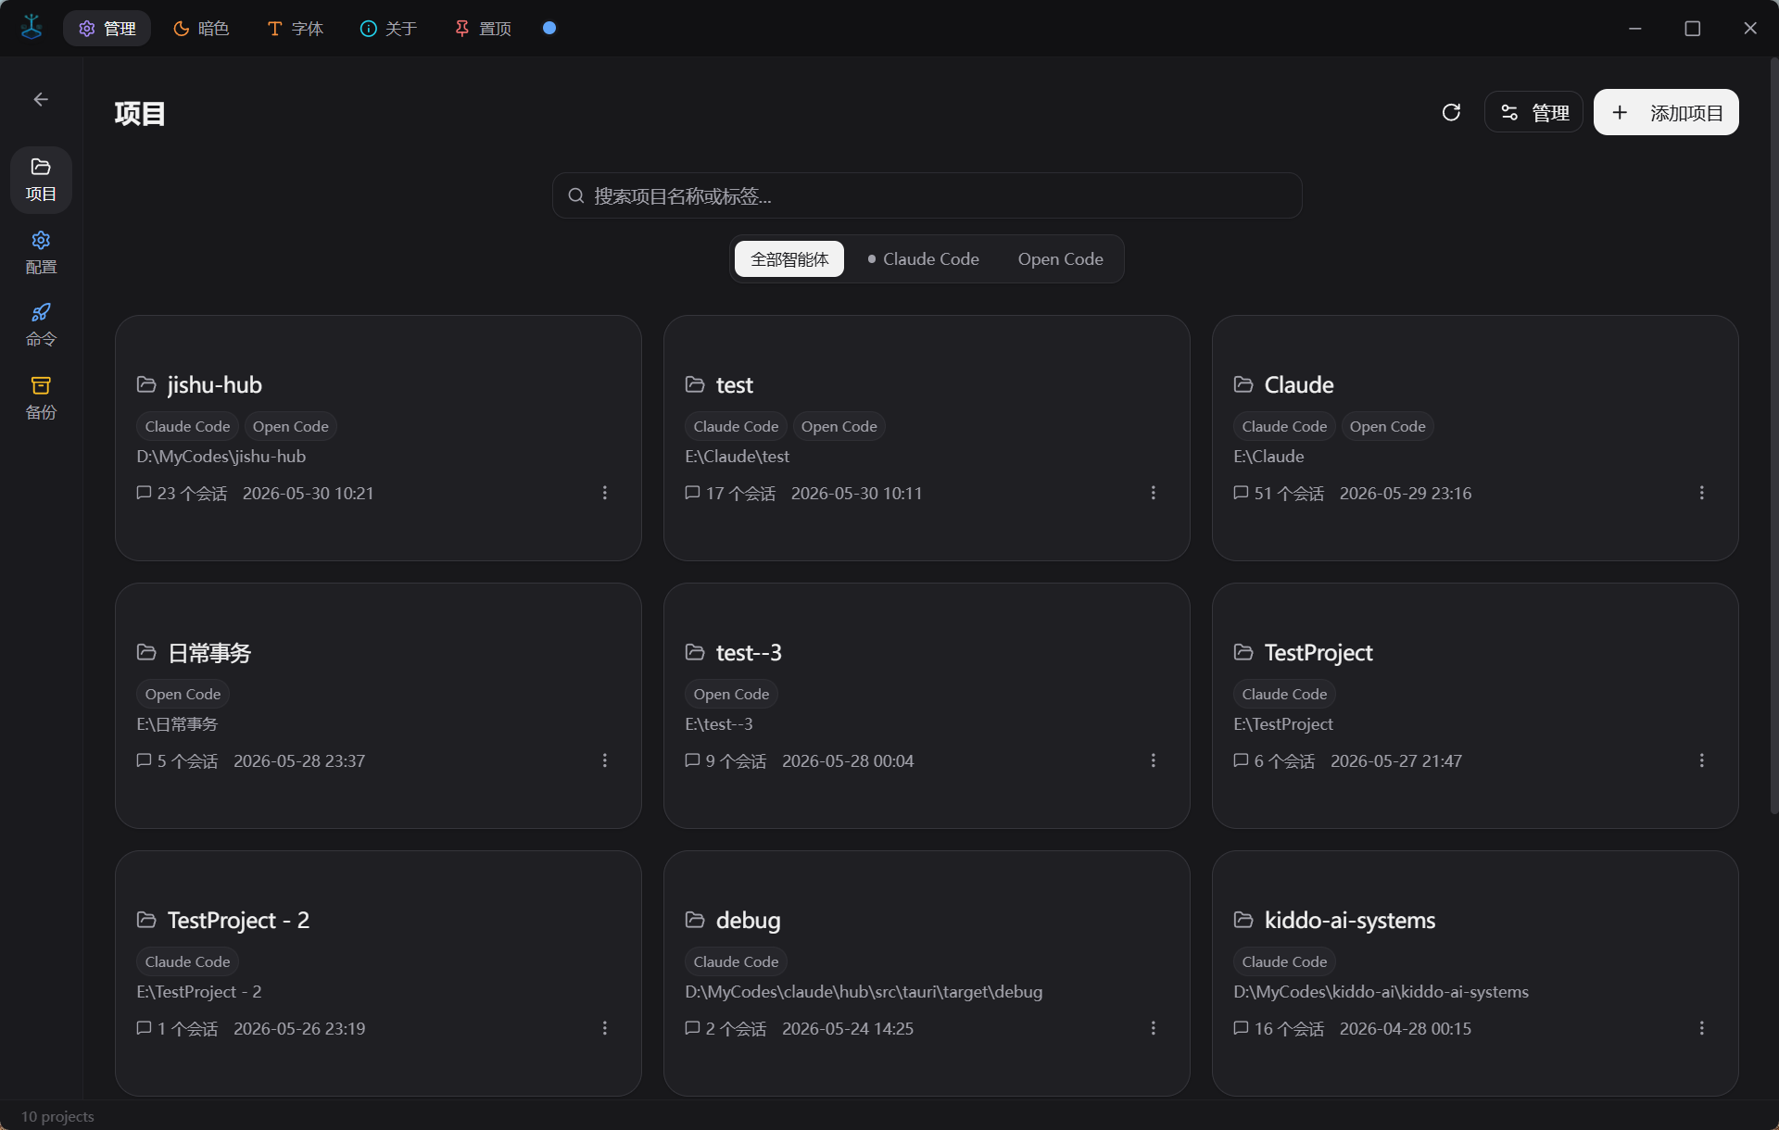Toggle the 置顶 pin-on-top option
This screenshot has width=1779, height=1130.
pos(483,29)
